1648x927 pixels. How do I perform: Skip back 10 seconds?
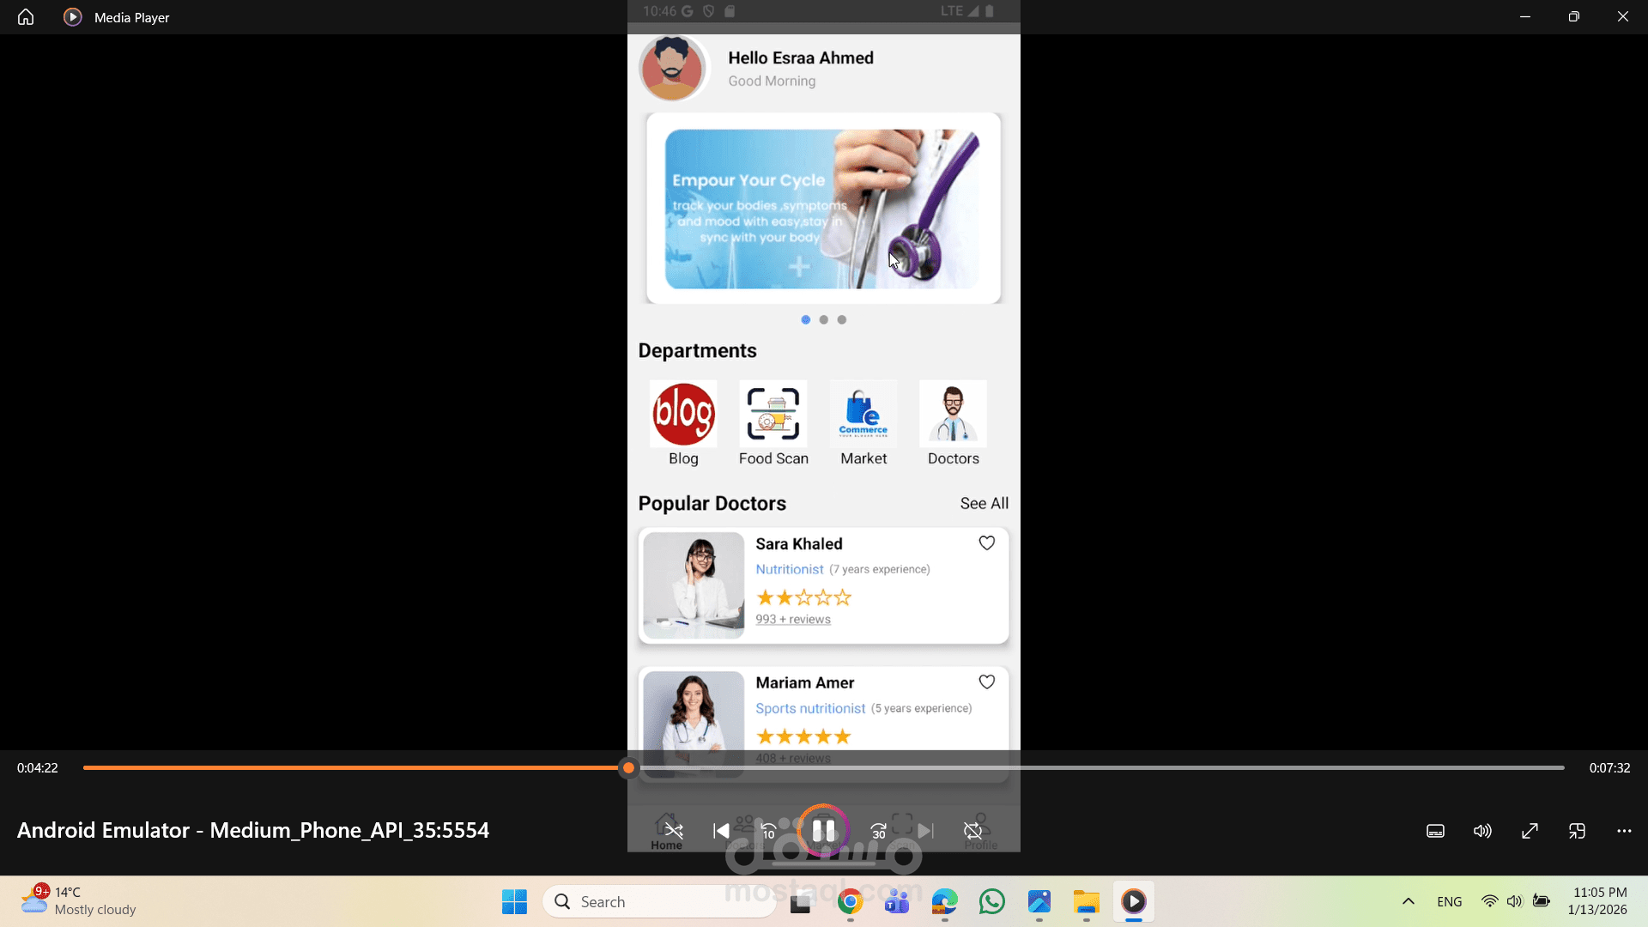tap(768, 831)
